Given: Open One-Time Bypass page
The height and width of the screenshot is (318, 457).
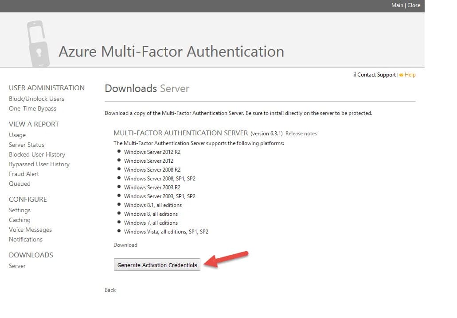Looking at the screenshot, I should pyautogui.click(x=32, y=108).
